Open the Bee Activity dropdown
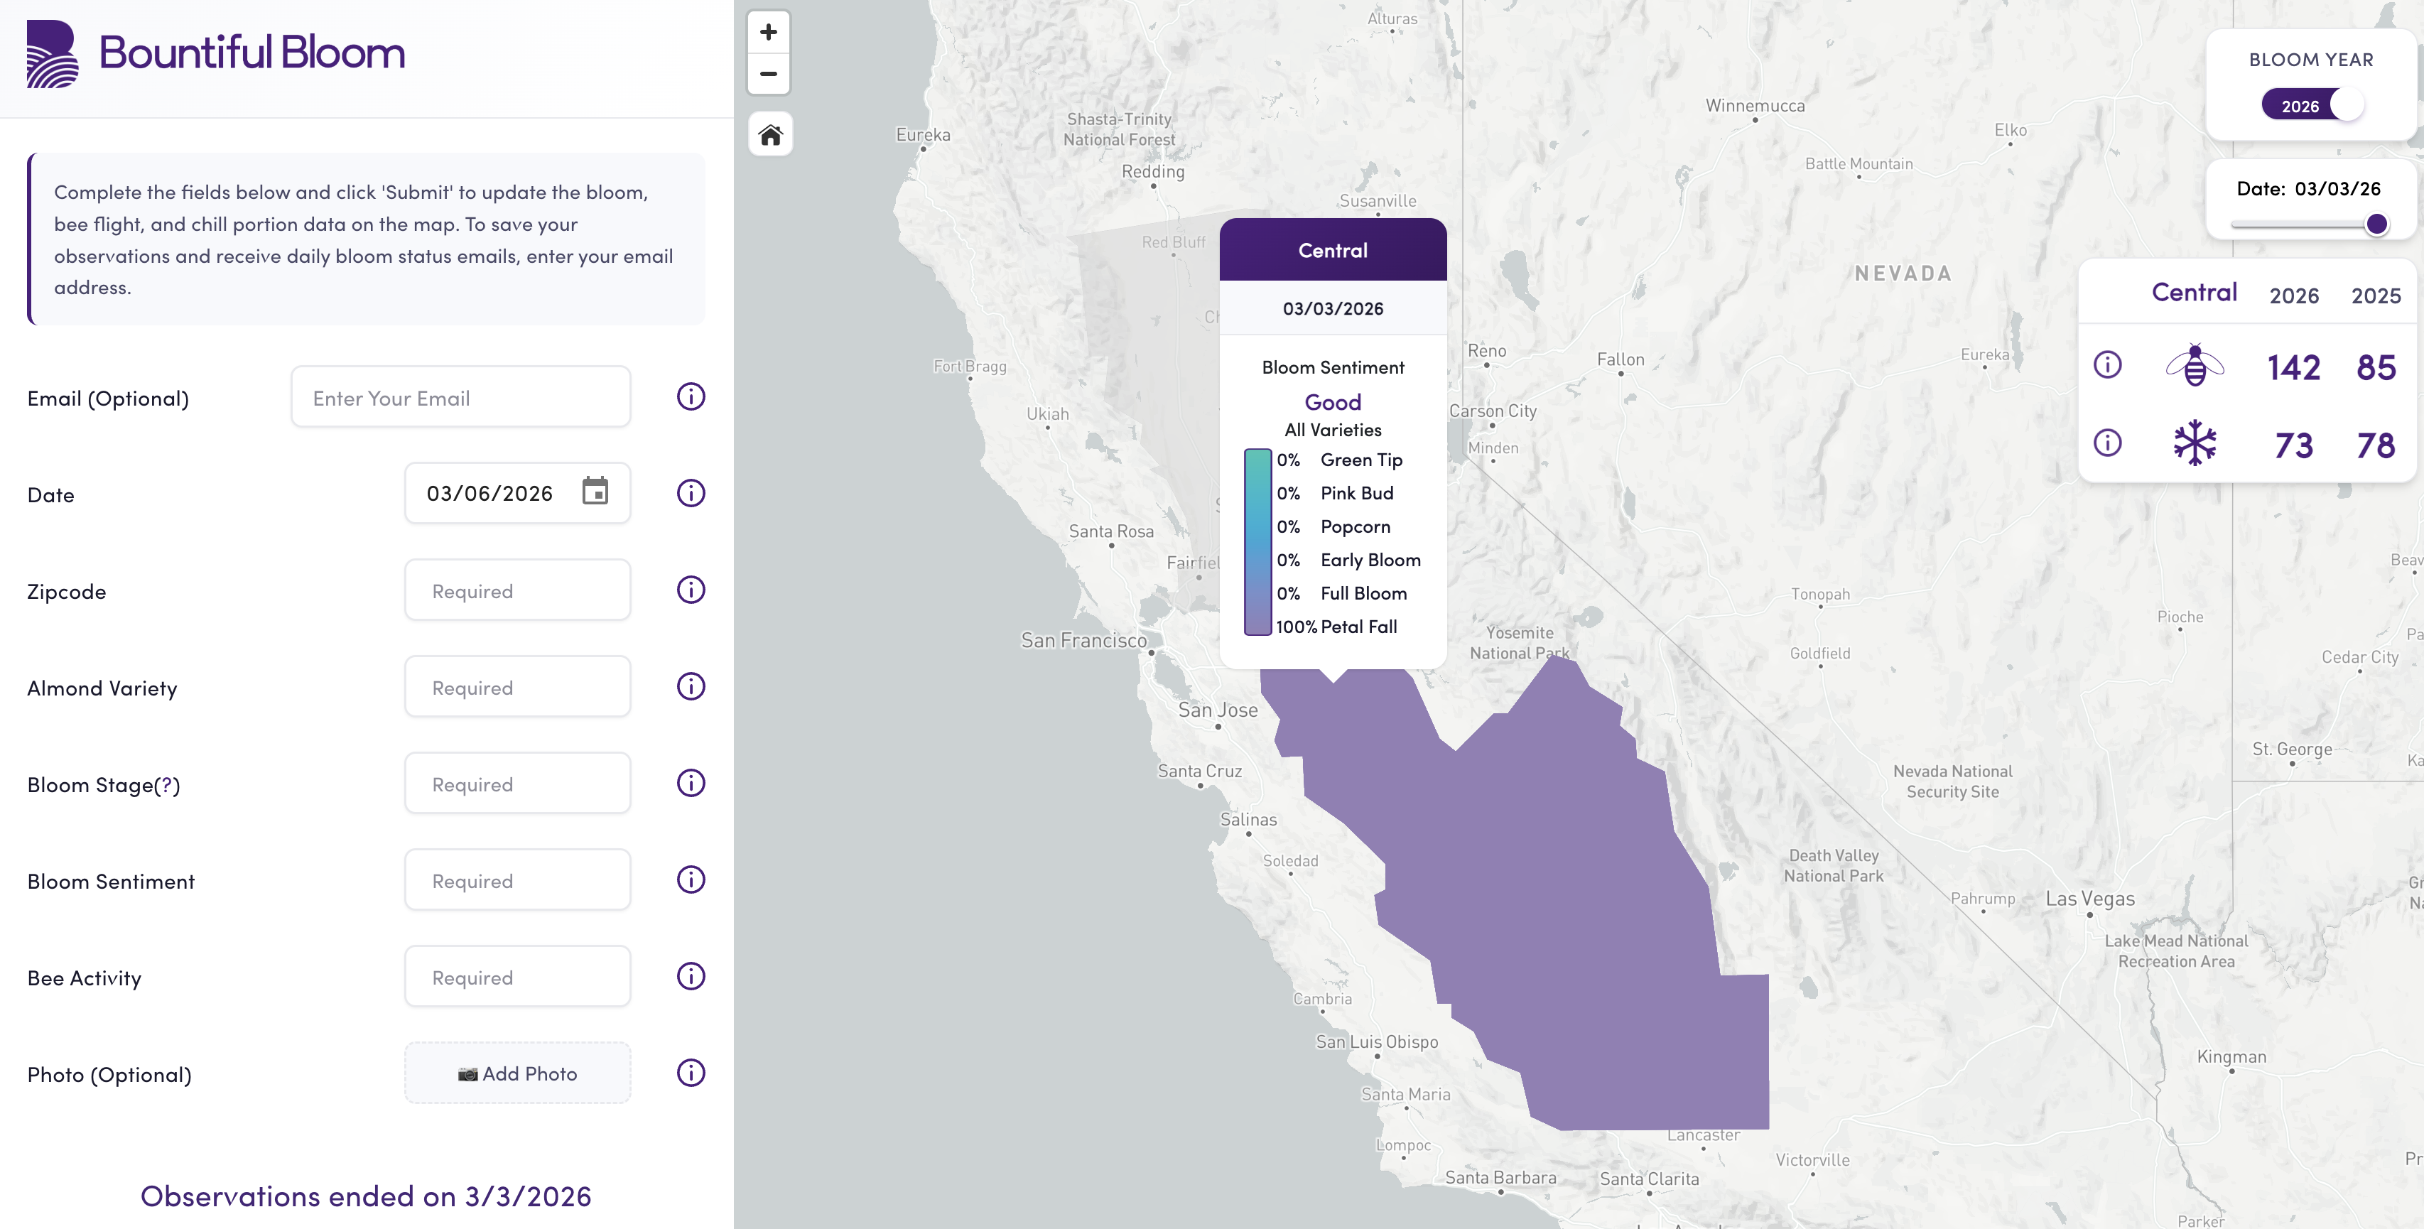The height and width of the screenshot is (1229, 2424). point(517,977)
